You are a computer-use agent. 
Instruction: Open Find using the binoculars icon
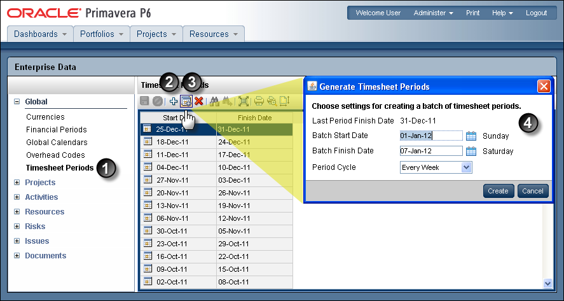tap(214, 102)
